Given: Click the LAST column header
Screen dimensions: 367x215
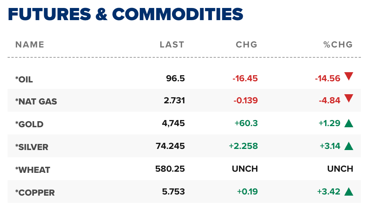Looking at the screenshot, I should (x=172, y=45).
